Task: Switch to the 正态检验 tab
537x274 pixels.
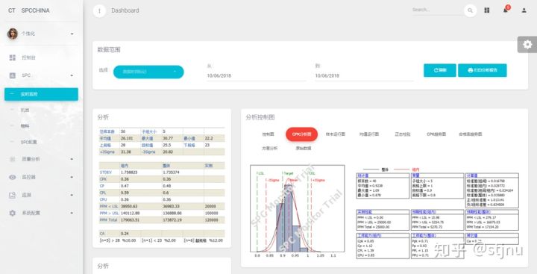Action: pos(403,134)
